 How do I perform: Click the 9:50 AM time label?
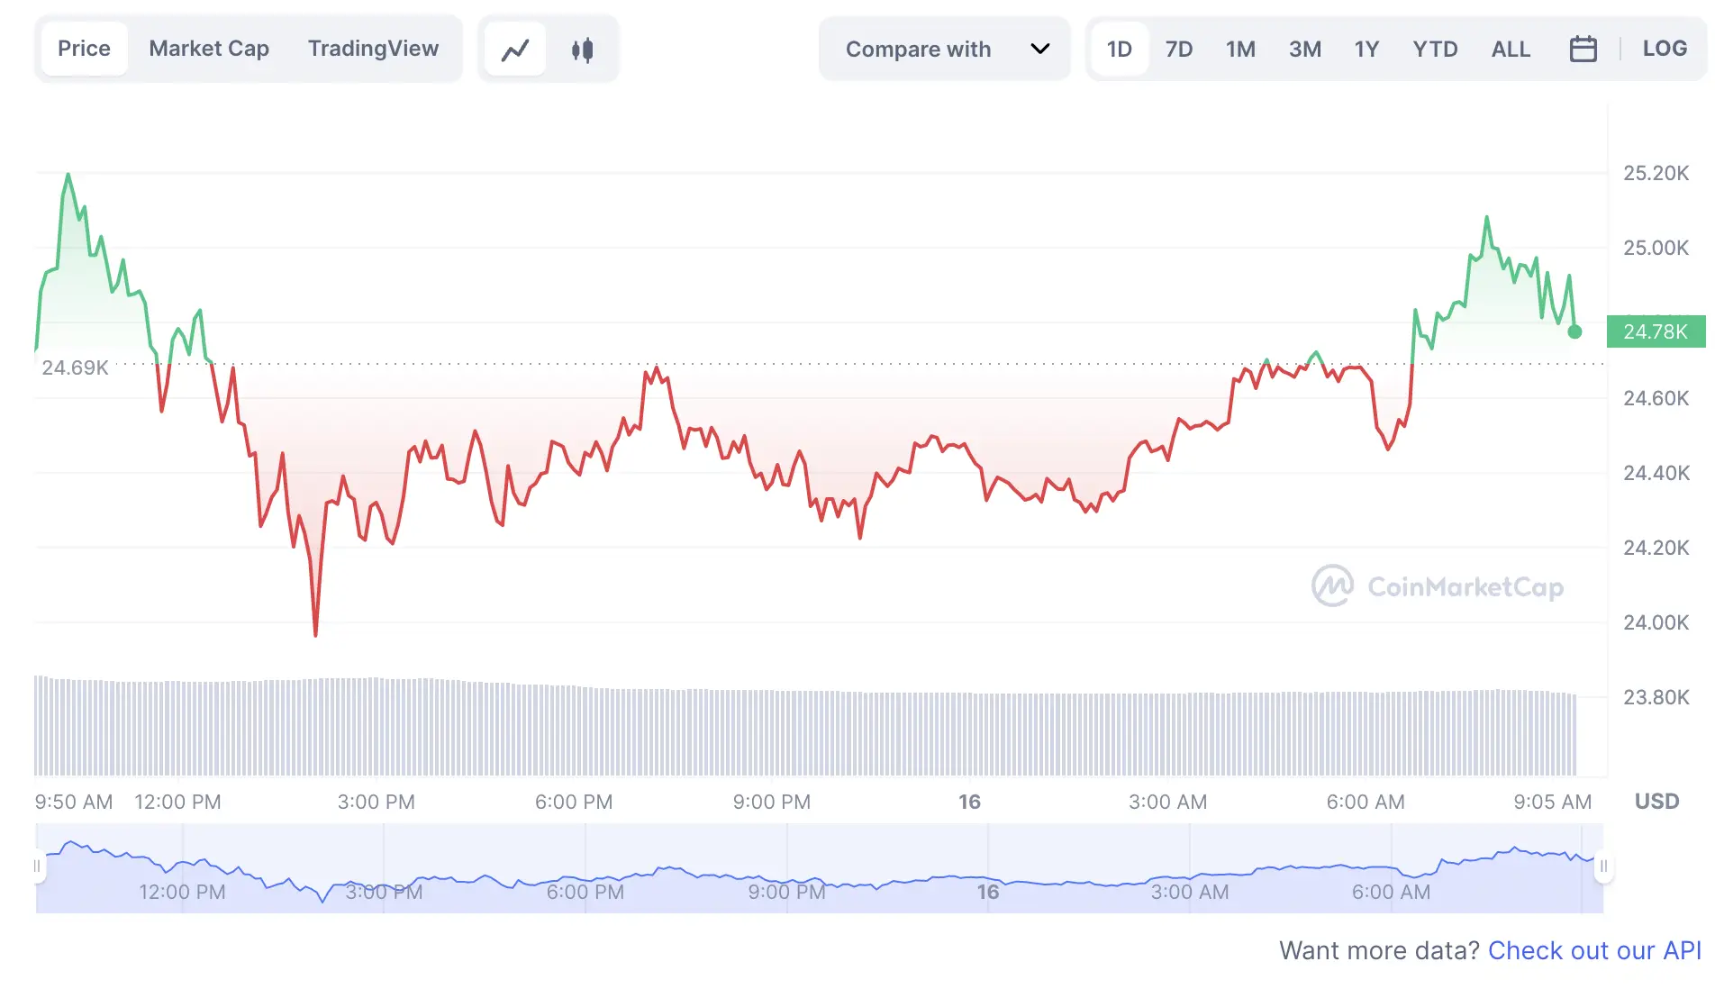74,802
